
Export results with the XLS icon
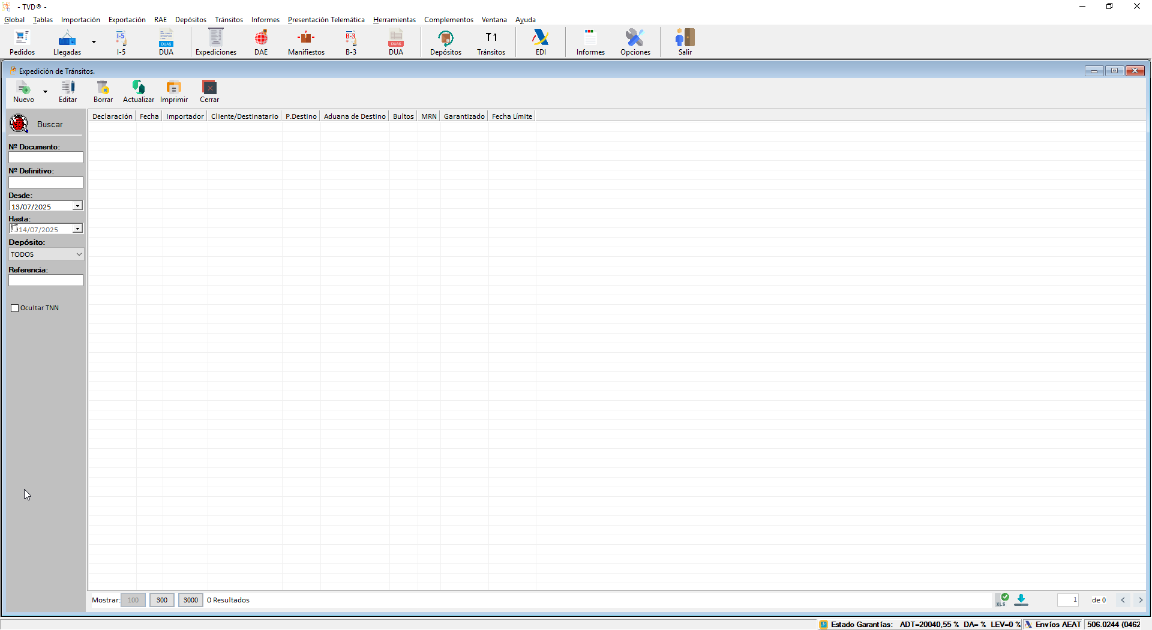[1001, 599]
